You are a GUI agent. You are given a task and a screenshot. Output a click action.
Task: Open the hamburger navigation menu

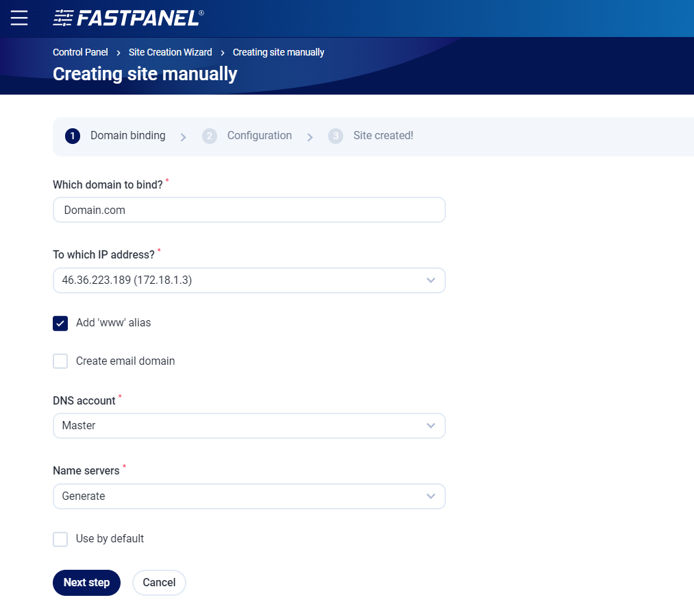pyautogui.click(x=19, y=18)
